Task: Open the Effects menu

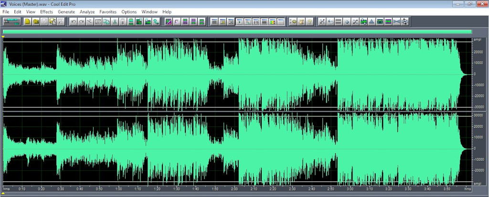Action: 46,12
